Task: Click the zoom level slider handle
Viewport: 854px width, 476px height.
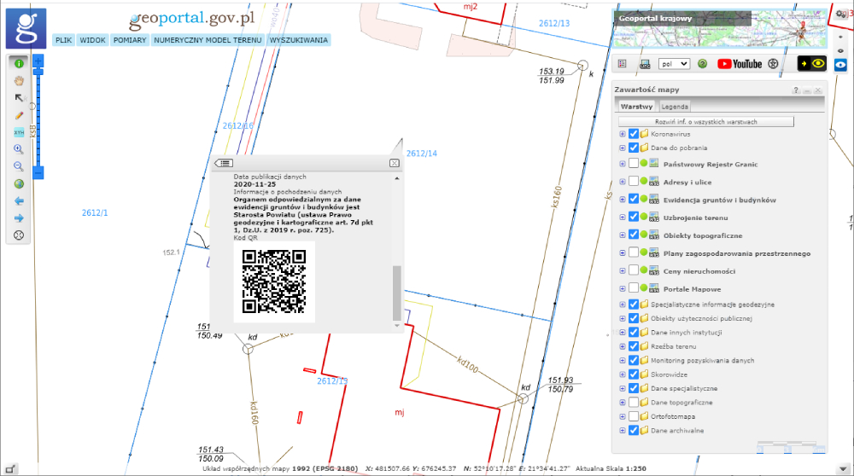Action: pyautogui.click(x=38, y=72)
